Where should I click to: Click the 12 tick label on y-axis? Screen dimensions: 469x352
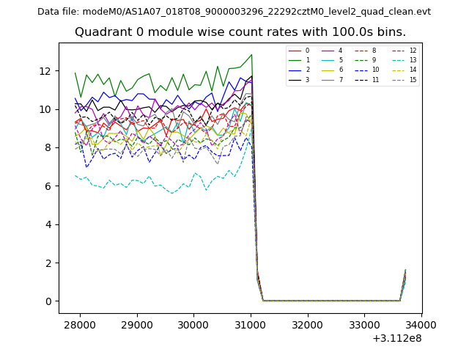45,71
